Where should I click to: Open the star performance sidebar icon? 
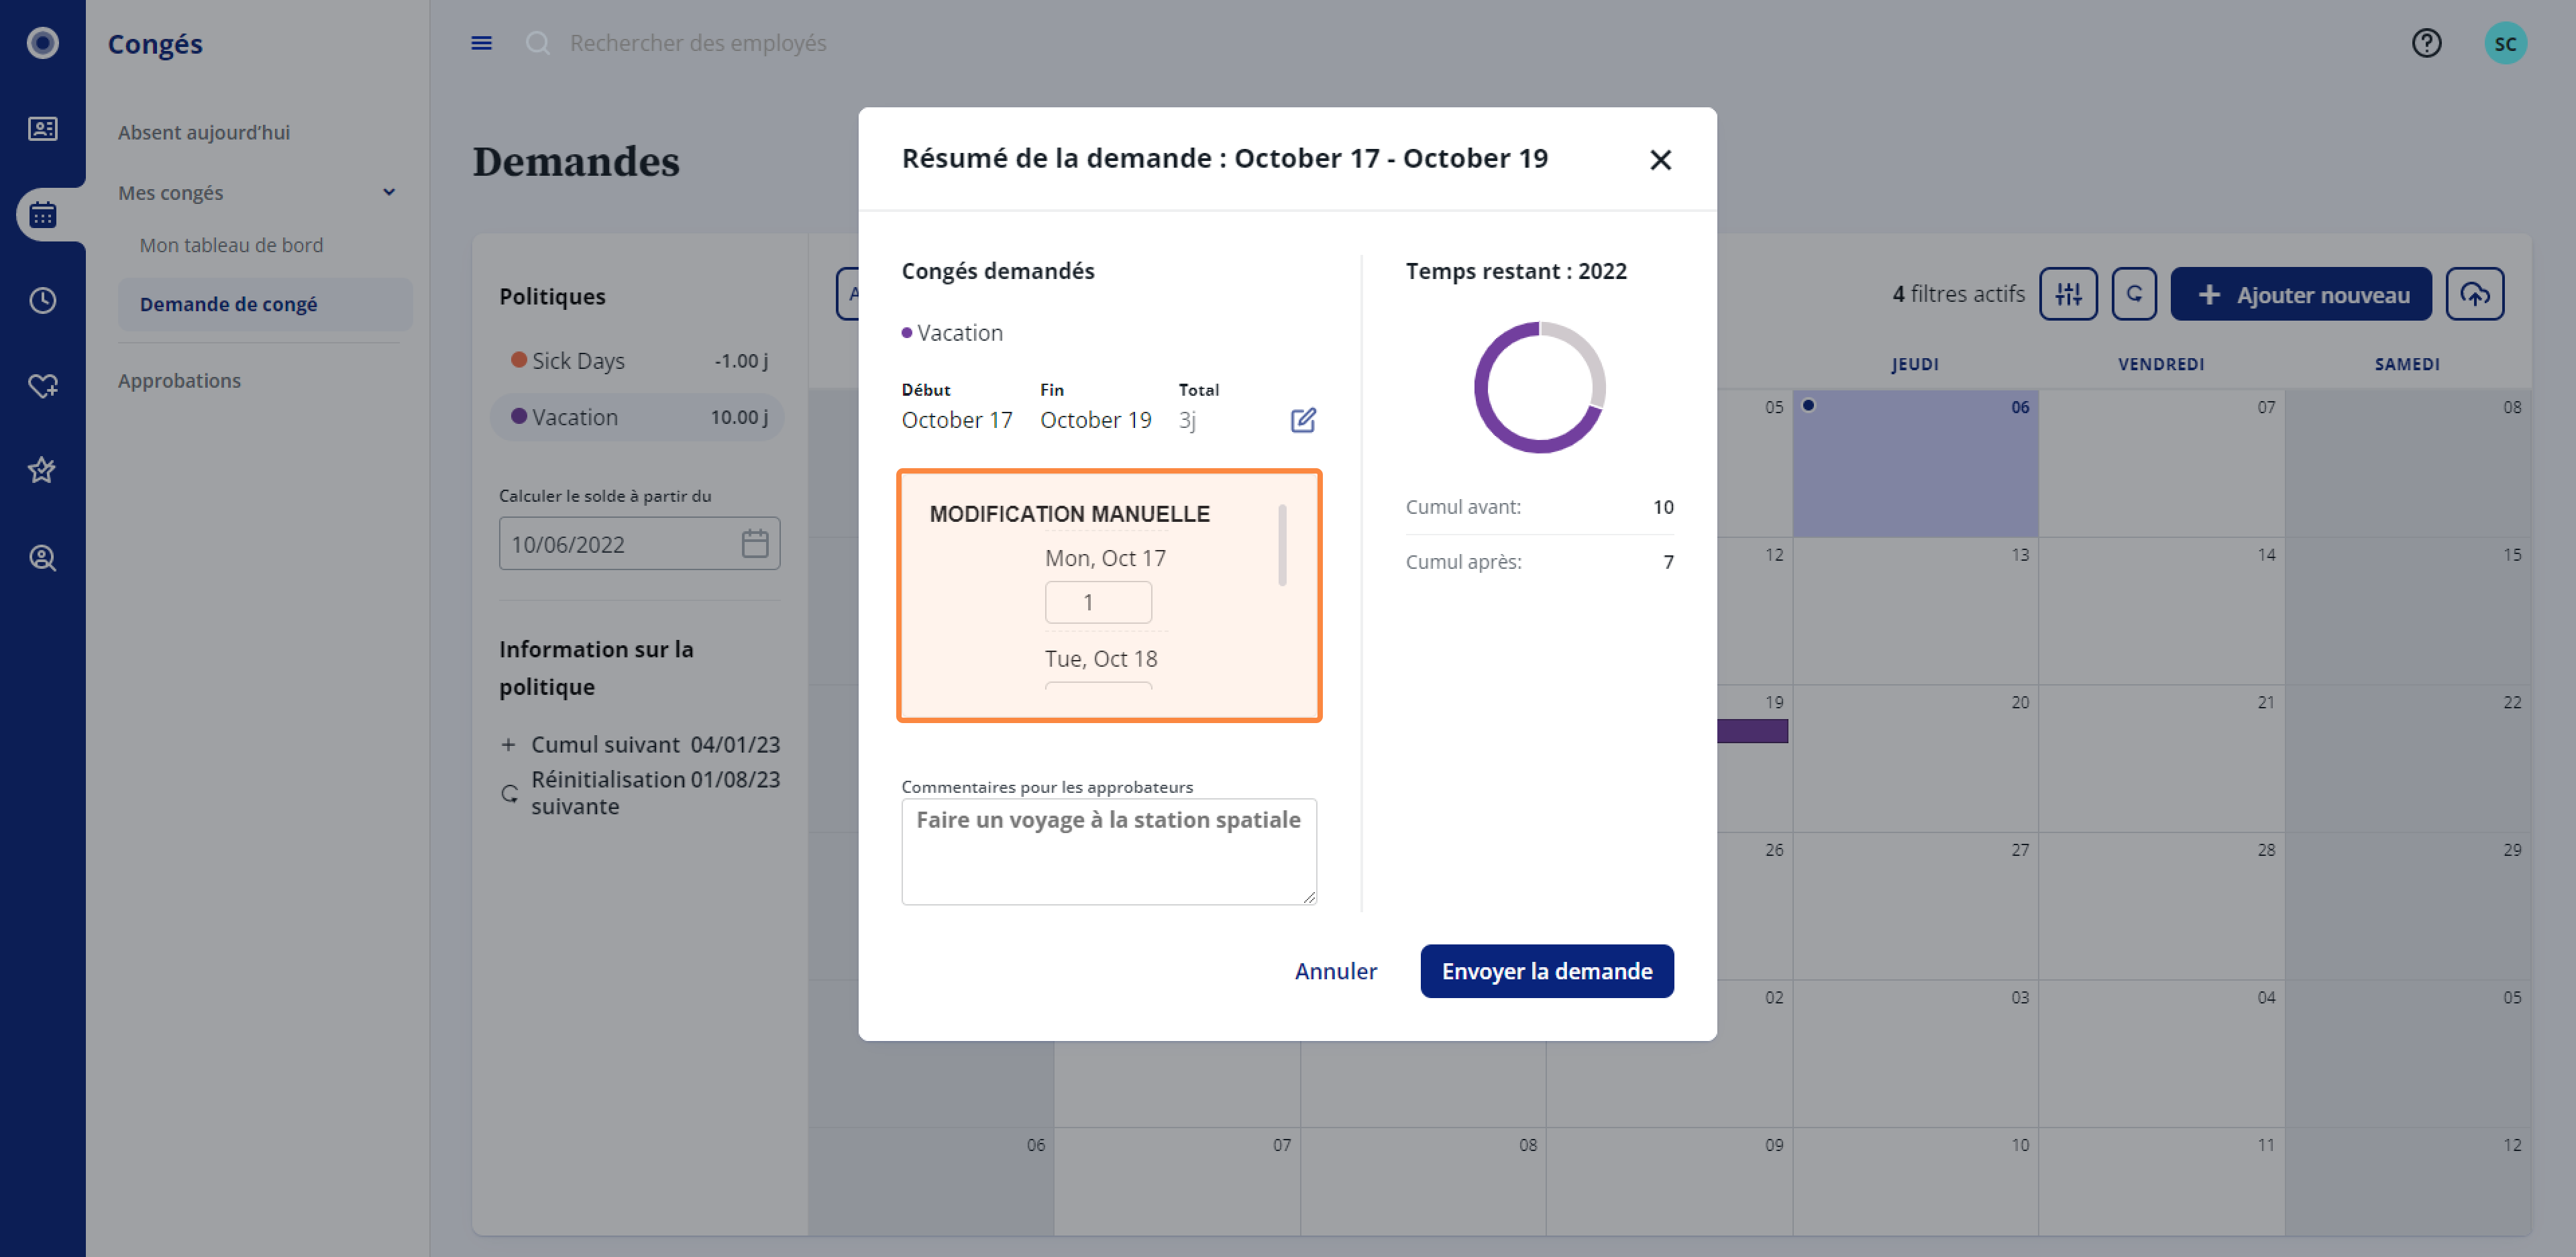point(42,470)
